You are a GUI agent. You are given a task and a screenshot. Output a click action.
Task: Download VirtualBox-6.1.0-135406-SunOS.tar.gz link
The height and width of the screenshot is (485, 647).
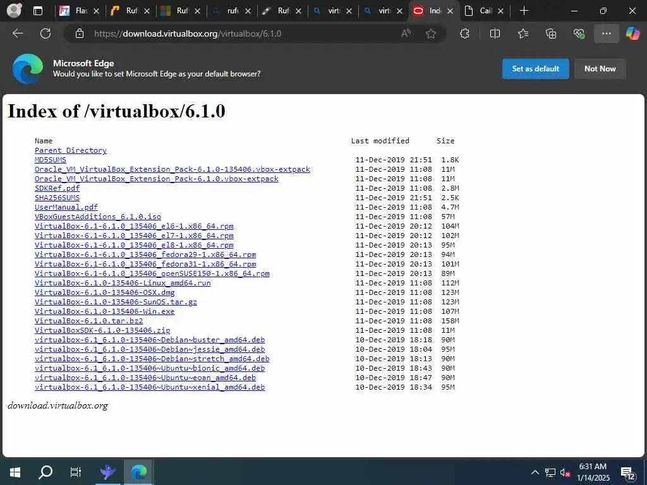click(116, 302)
